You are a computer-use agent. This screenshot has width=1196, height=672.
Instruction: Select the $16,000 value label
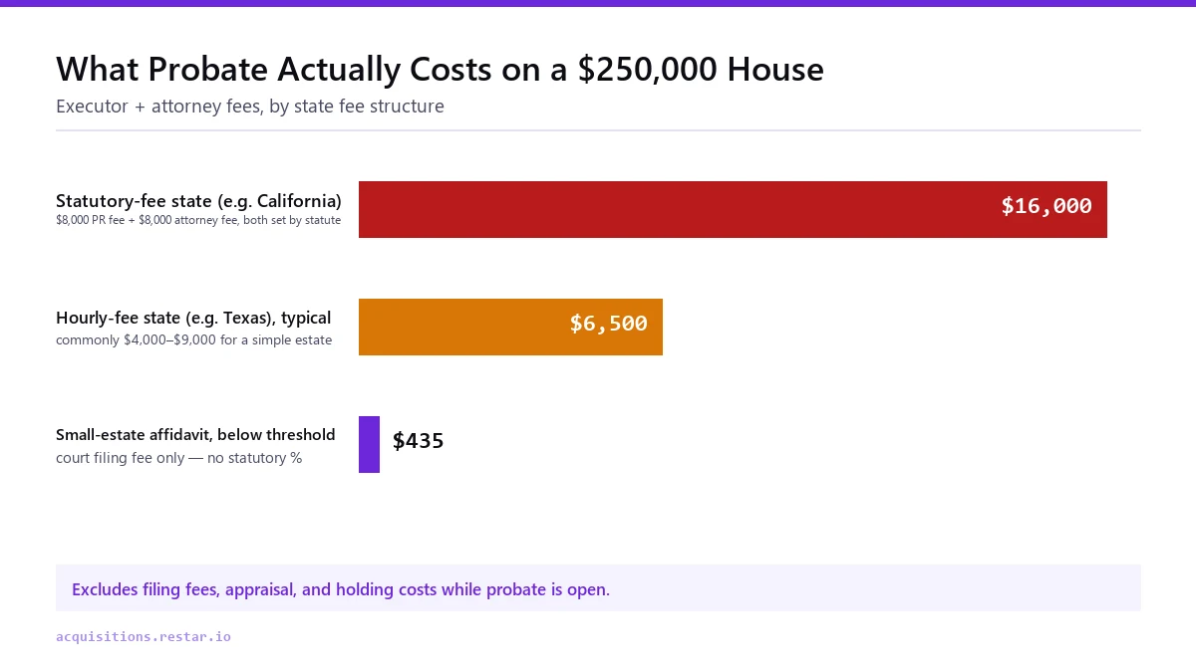pos(1046,206)
